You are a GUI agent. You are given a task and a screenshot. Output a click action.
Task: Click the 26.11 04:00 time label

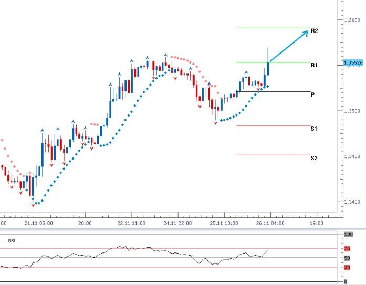click(270, 223)
